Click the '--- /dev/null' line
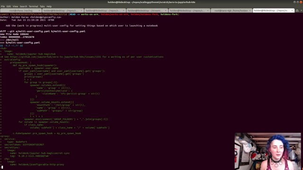The image size is (303, 170). [9, 40]
